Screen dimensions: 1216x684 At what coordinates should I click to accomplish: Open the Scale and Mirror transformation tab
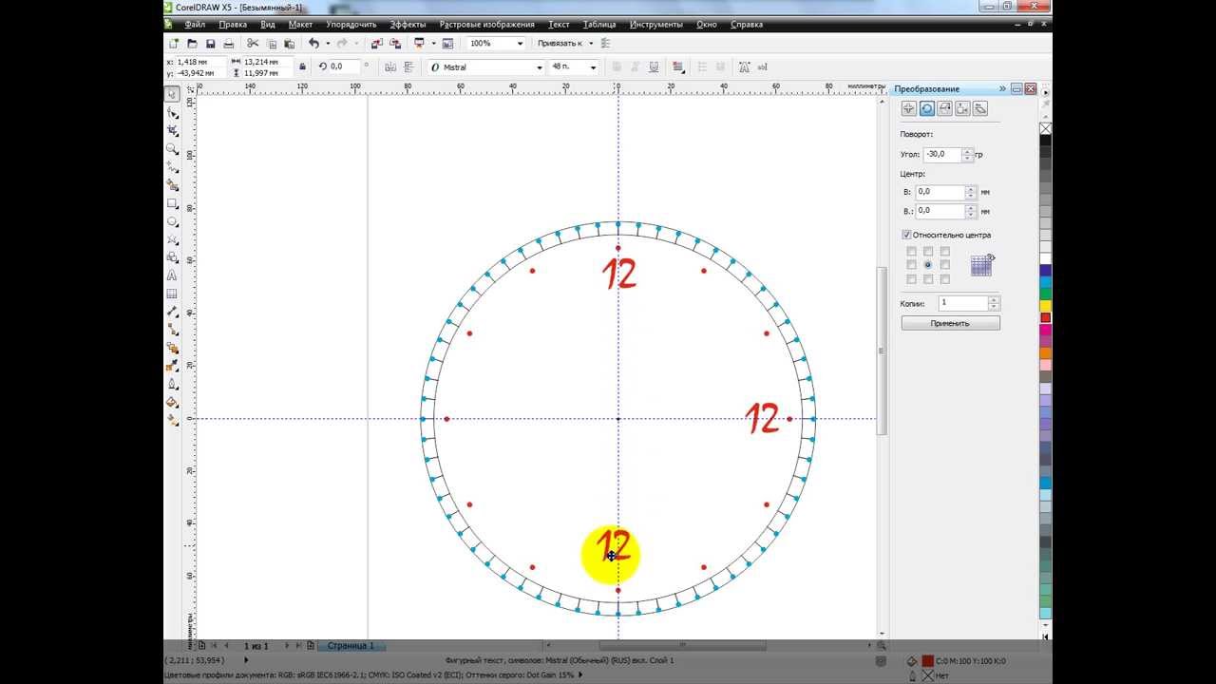(x=944, y=109)
